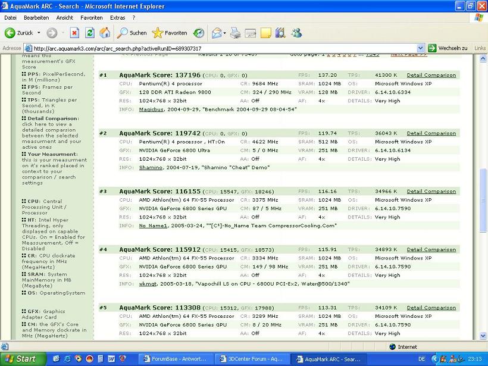
Task: Open the Magicbus user link
Action: (151, 110)
